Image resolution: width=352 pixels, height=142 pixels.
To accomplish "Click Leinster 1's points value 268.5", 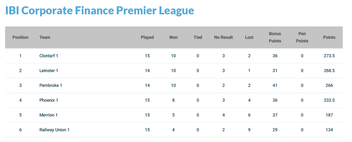I will point(329,70).
